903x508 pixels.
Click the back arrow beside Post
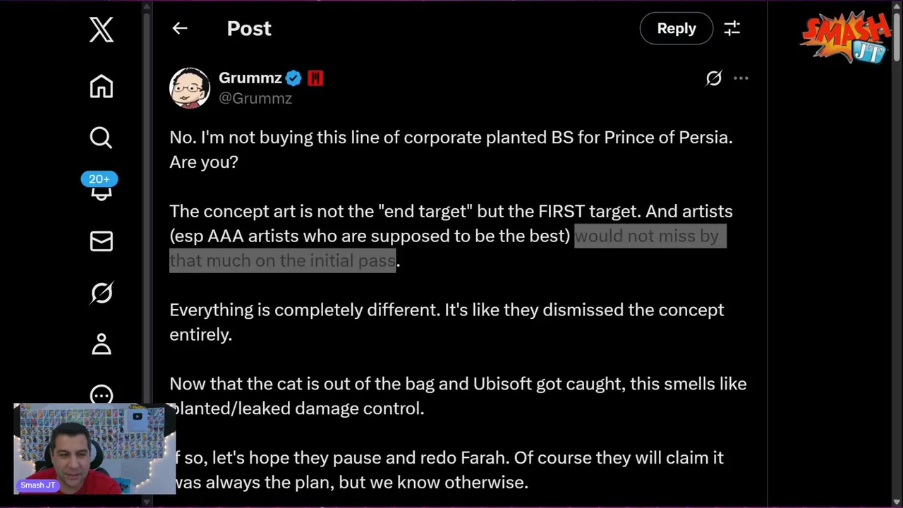(180, 28)
